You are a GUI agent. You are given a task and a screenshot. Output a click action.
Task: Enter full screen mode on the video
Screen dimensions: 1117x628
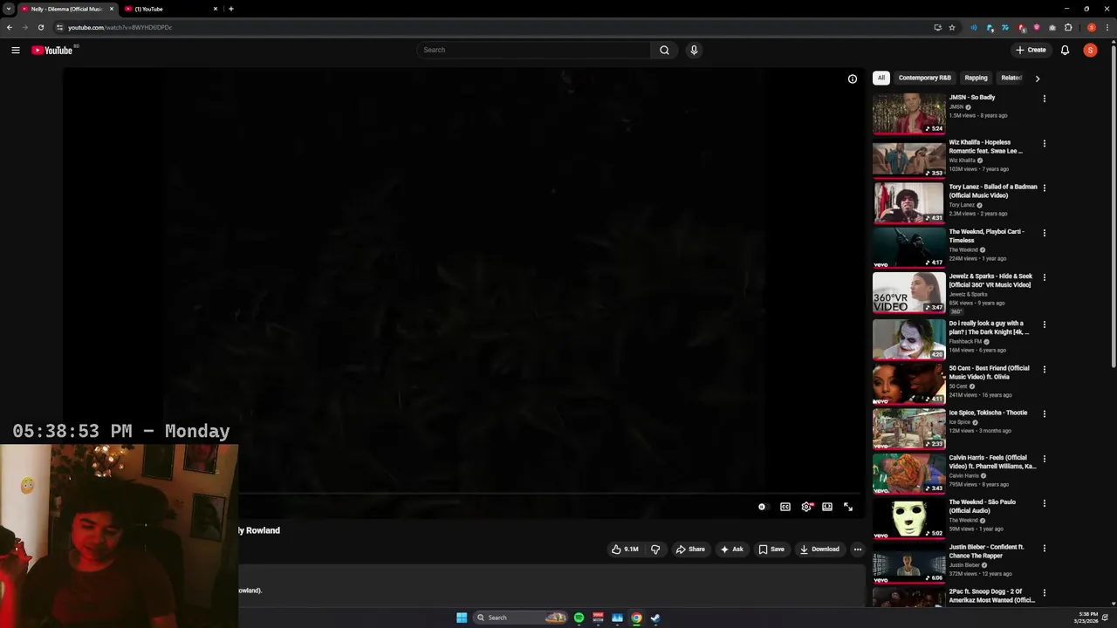pos(848,507)
